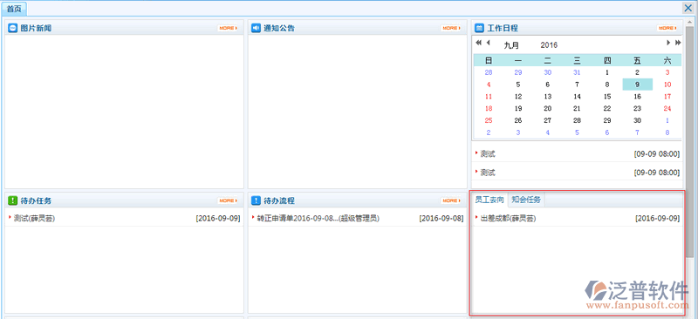Select August 31 in calendar
Viewport: 698px width, 319px height.
point(577,72)
